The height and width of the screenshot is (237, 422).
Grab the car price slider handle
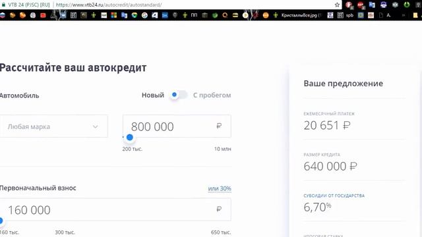click(x=130, y=138)
